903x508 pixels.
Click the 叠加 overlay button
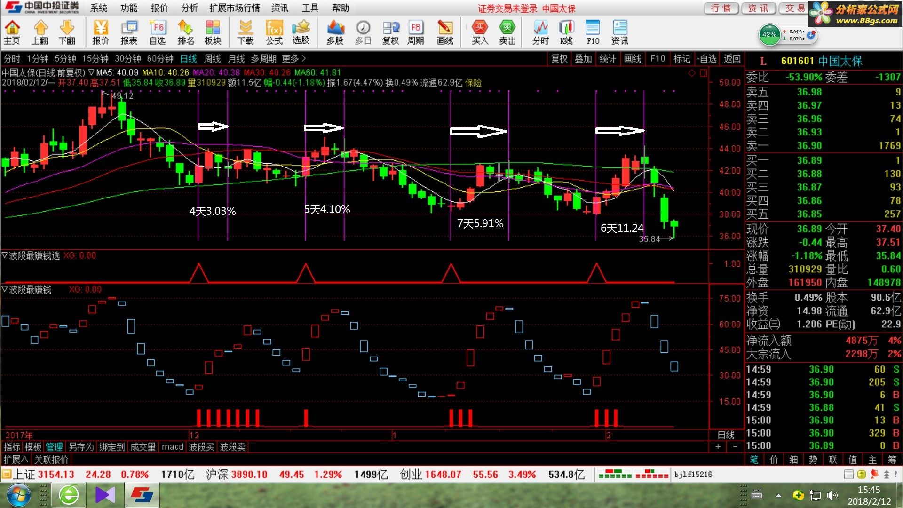tap(583, 59)
